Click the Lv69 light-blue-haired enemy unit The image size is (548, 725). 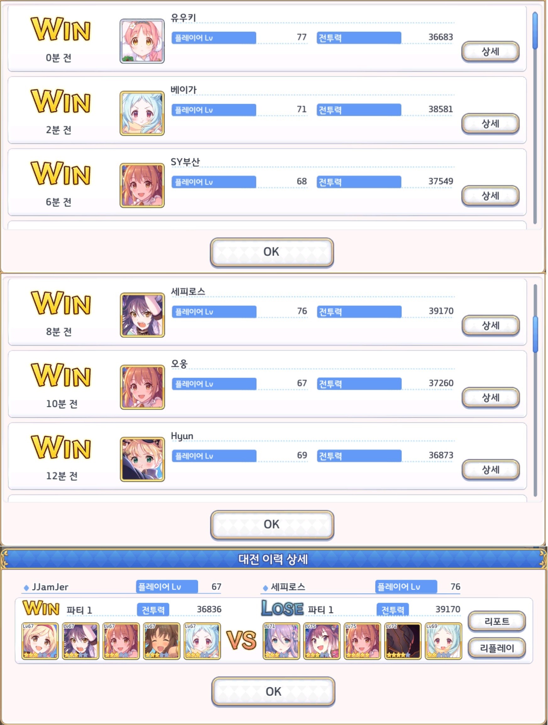tap(443, 641)
